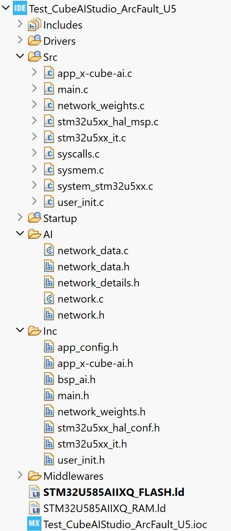Click the Inc folder icon
Viewport: 231px width, 531px height.
[35, 331]
